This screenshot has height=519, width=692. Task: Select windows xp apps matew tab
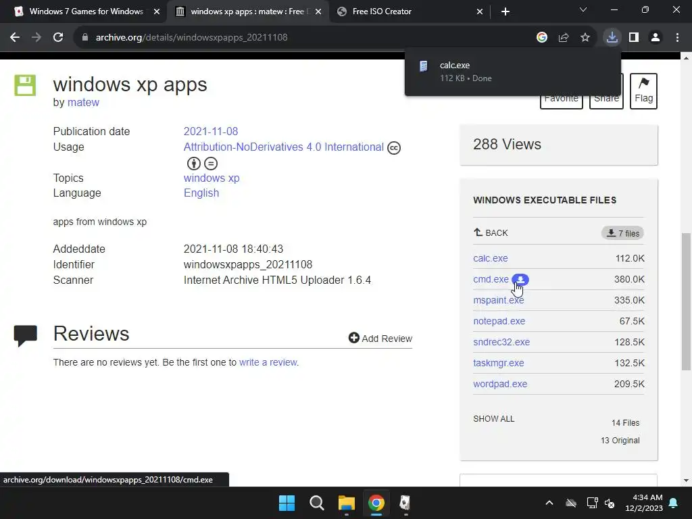(x=247, y=11)
